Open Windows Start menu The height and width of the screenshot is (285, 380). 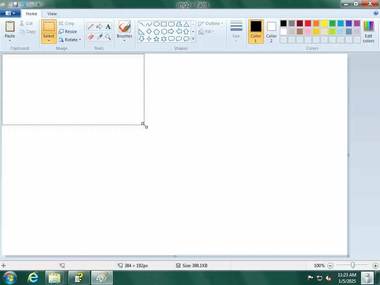10,278
